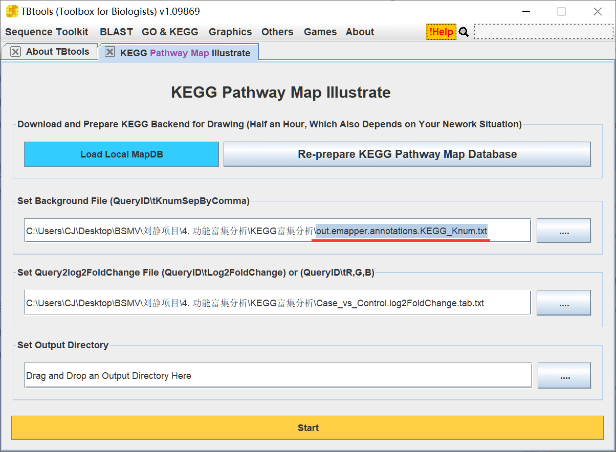Open the About menu
The height and width of the screenshot is (452, 616).
[x=360, y=32]
